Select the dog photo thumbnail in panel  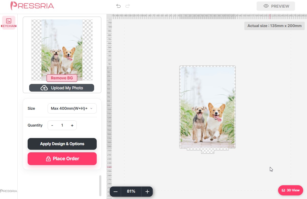coord(62,50)
